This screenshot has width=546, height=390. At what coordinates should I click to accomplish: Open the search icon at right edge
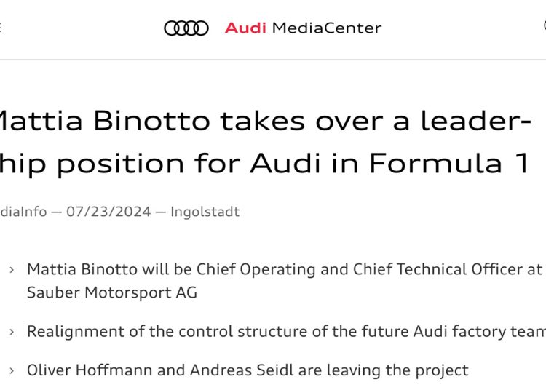coord(542,26)
